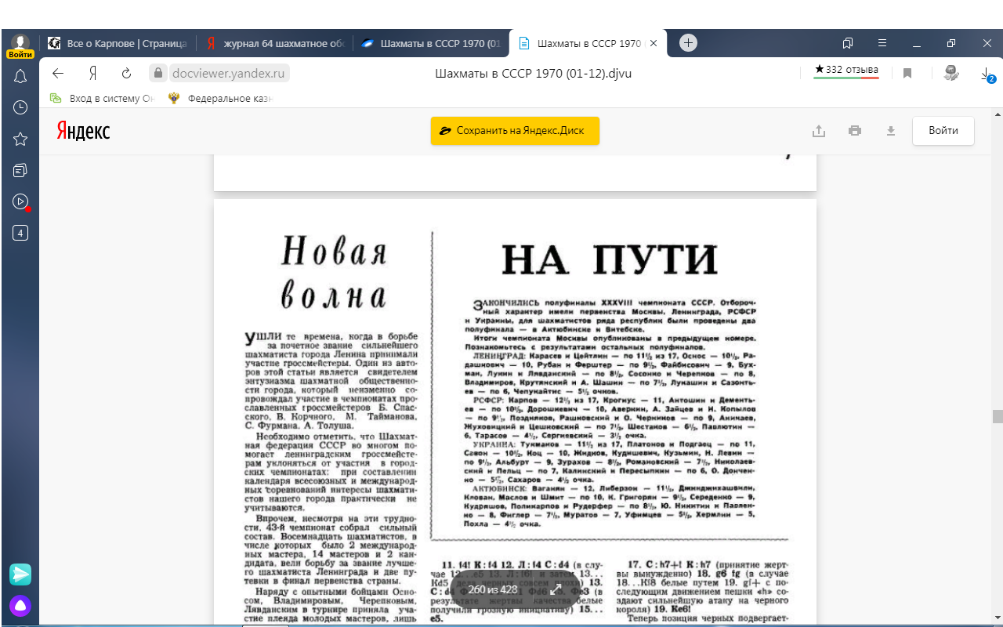Viewport: 1003px width, 627px height.
Task: Open Yandex home Я icon
Action: (92, 73)
